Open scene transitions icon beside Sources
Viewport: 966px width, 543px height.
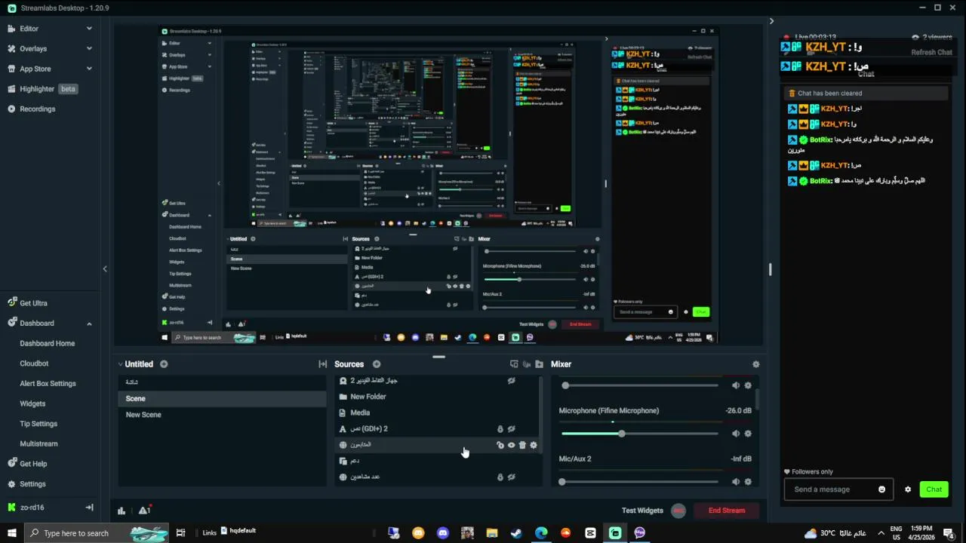tap(322, 364)
